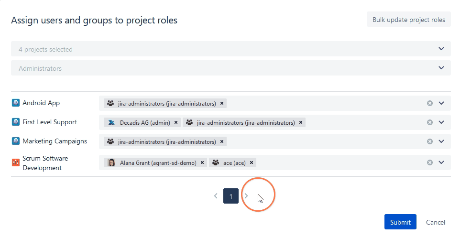Clear all assignees in First Level Support row

pos(429,122)
